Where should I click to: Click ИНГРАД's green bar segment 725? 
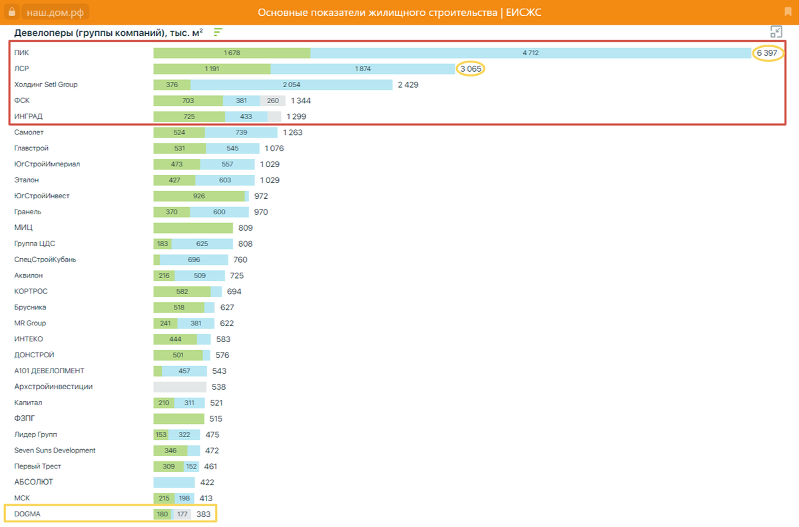pyautogui.click(x=188, y=116)
